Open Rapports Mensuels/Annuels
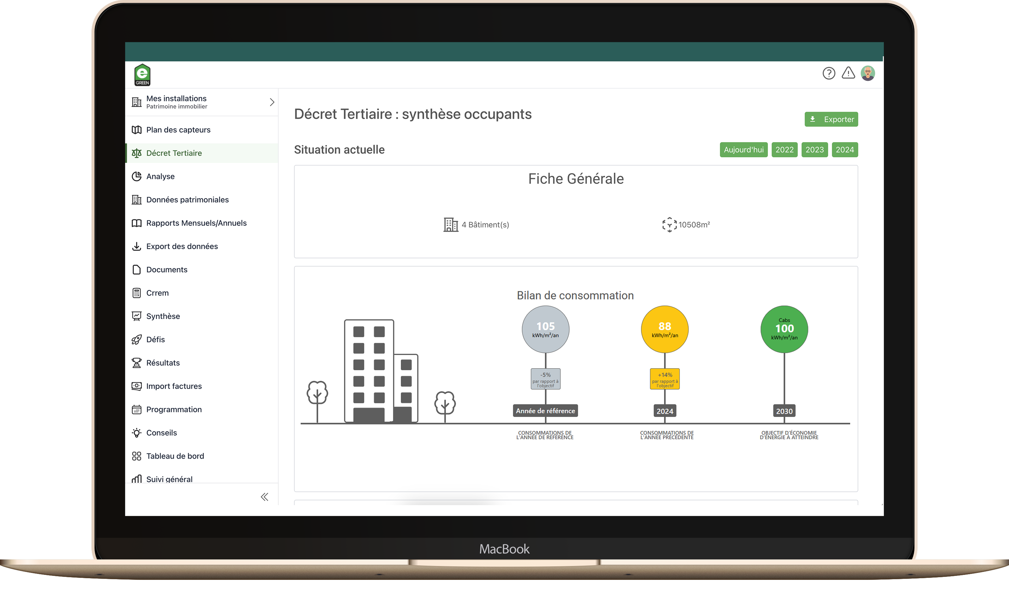 (x=196, y=223)
